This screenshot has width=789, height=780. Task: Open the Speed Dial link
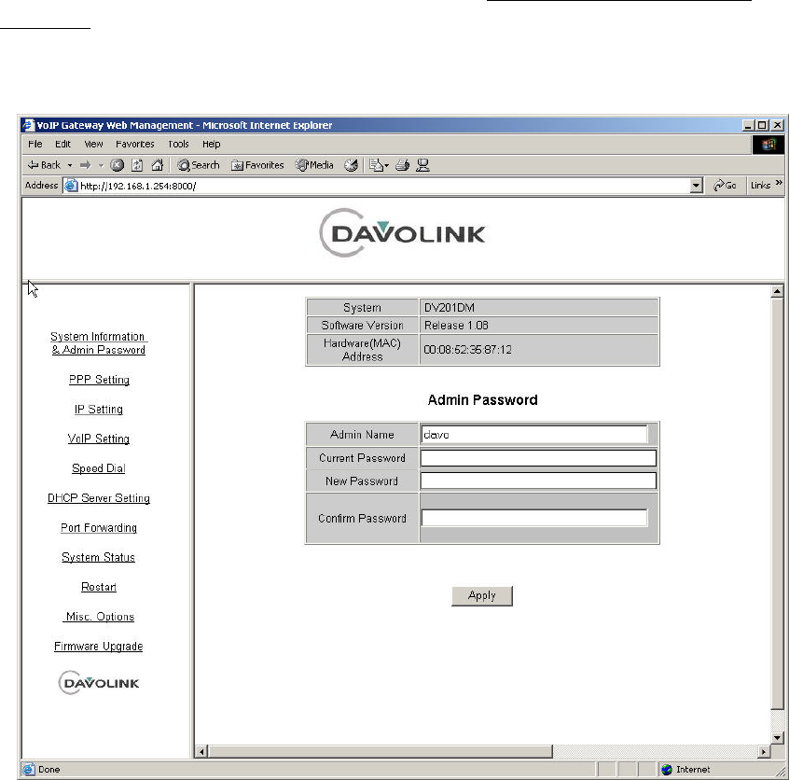coord(99,468)
